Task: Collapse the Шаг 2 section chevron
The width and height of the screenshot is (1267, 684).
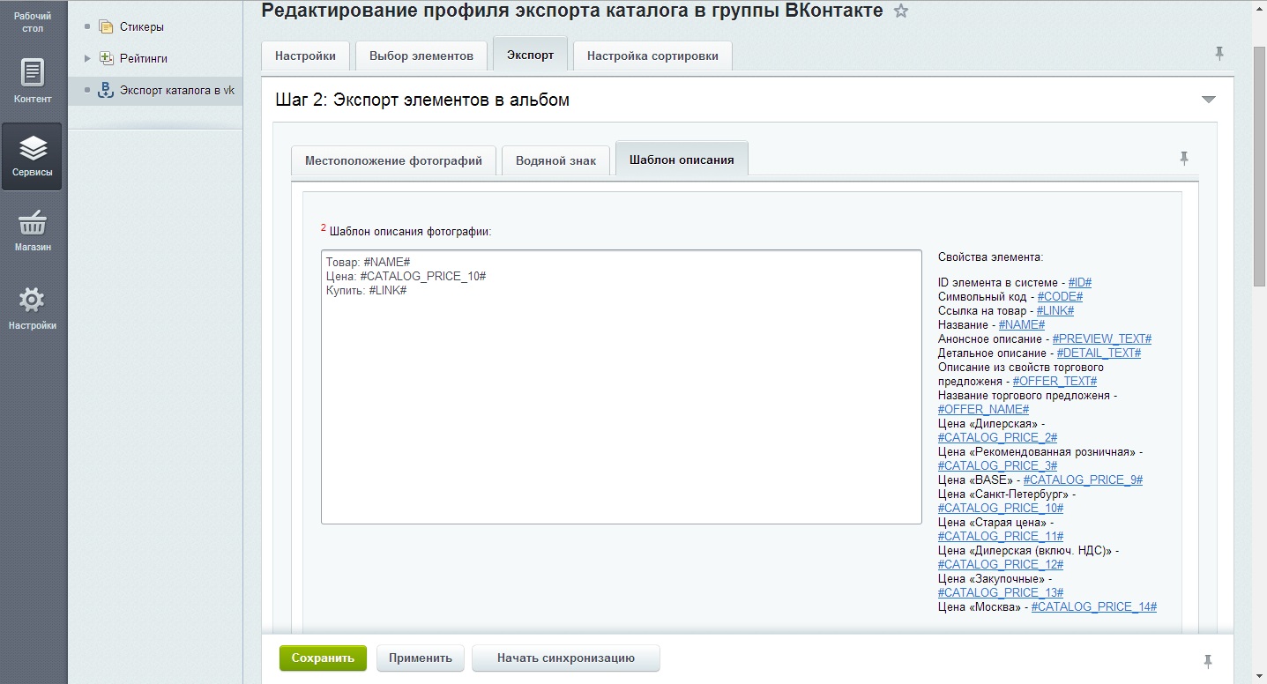Action: (x=1209, y=100)
